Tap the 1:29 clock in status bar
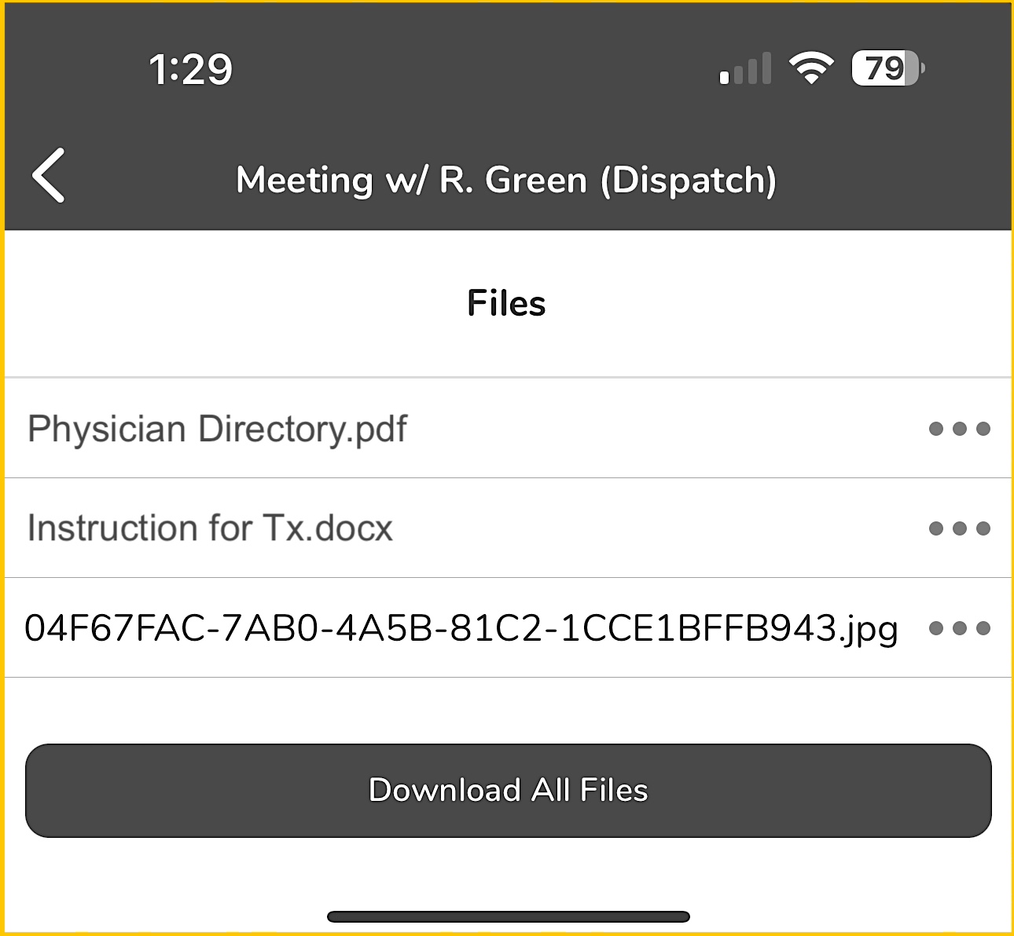Viewport: 1014px width, 936px height. point(191,69)
